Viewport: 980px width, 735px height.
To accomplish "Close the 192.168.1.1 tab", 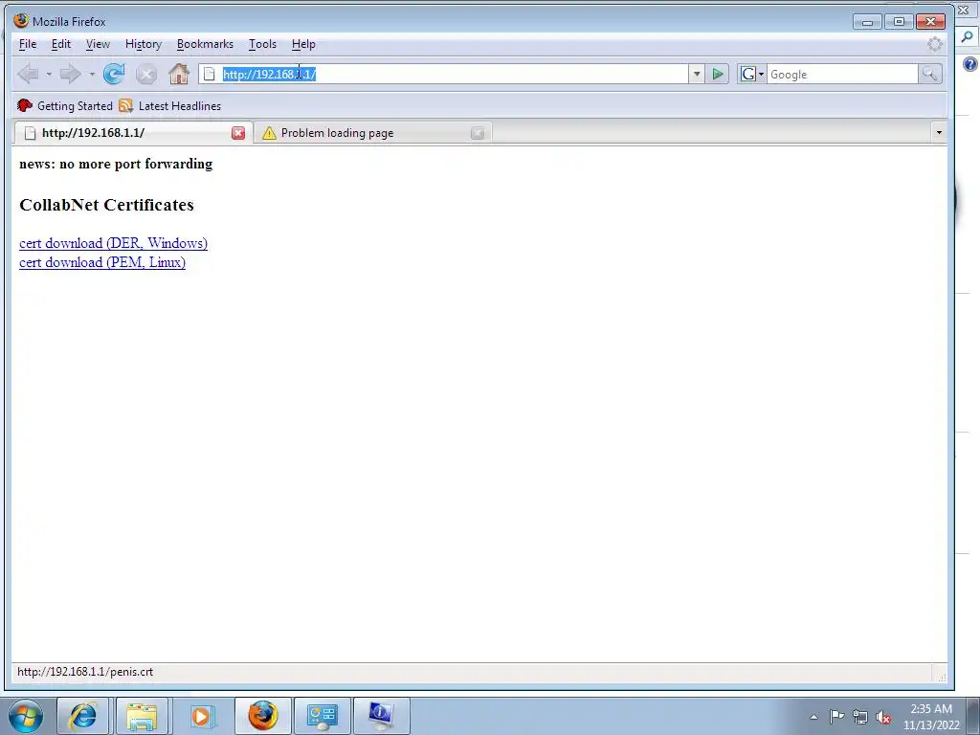I will tap(238, 132).
